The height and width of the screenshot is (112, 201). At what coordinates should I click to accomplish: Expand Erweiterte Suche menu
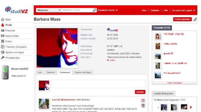point(107,10)
